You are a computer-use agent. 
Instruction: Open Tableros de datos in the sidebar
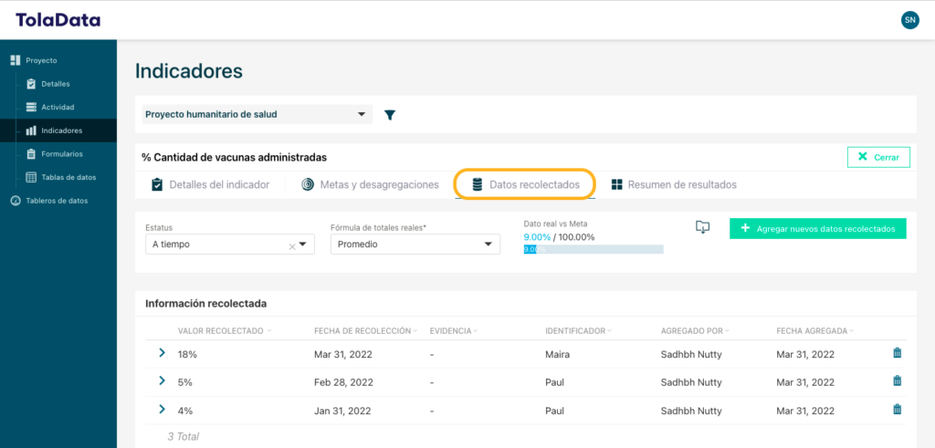click(x=57, y=201)
